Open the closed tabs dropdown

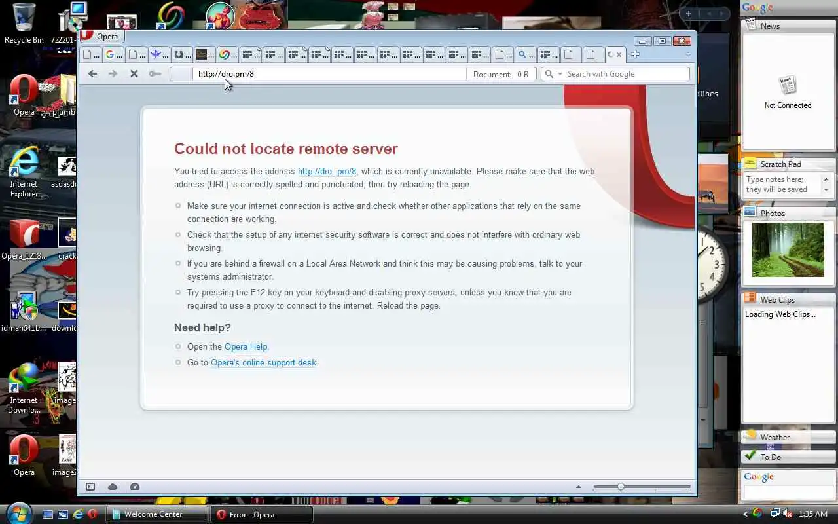[687, 54]
